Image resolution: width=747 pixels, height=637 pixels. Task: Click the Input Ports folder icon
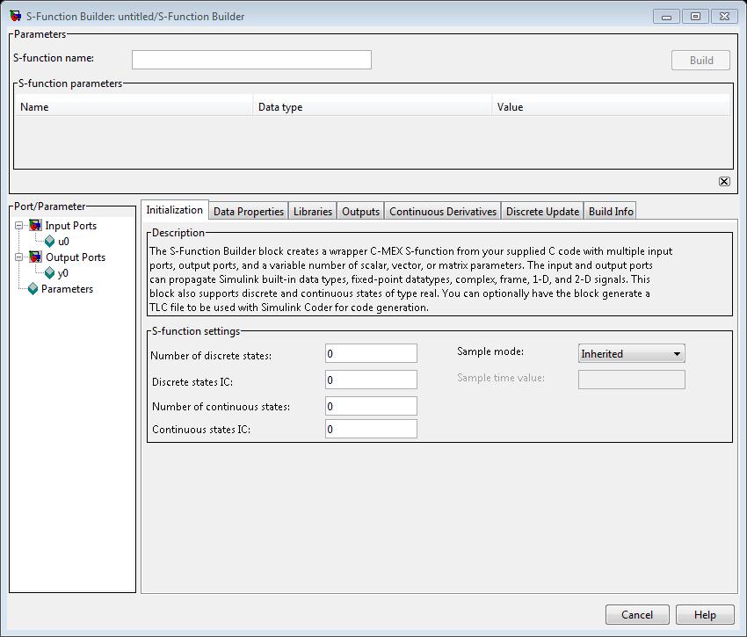pyautogui.click(x=35, y=225)
